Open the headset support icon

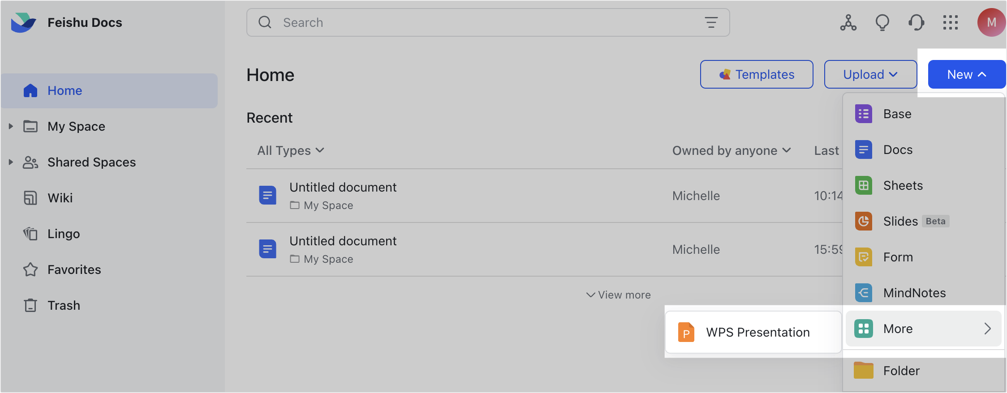(x=916, y=22)
